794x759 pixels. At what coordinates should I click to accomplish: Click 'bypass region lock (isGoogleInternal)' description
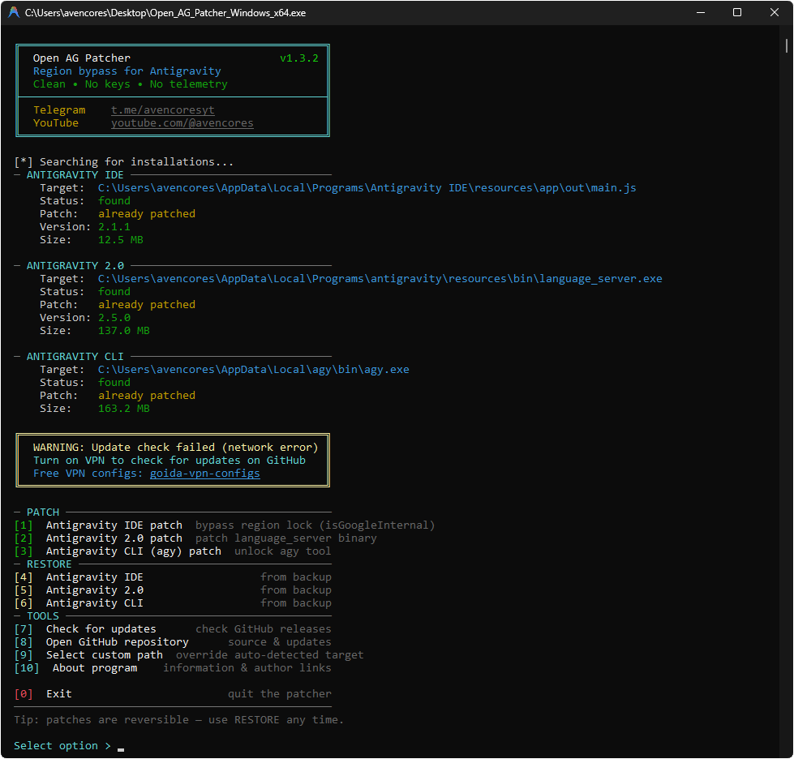[315, 525]
